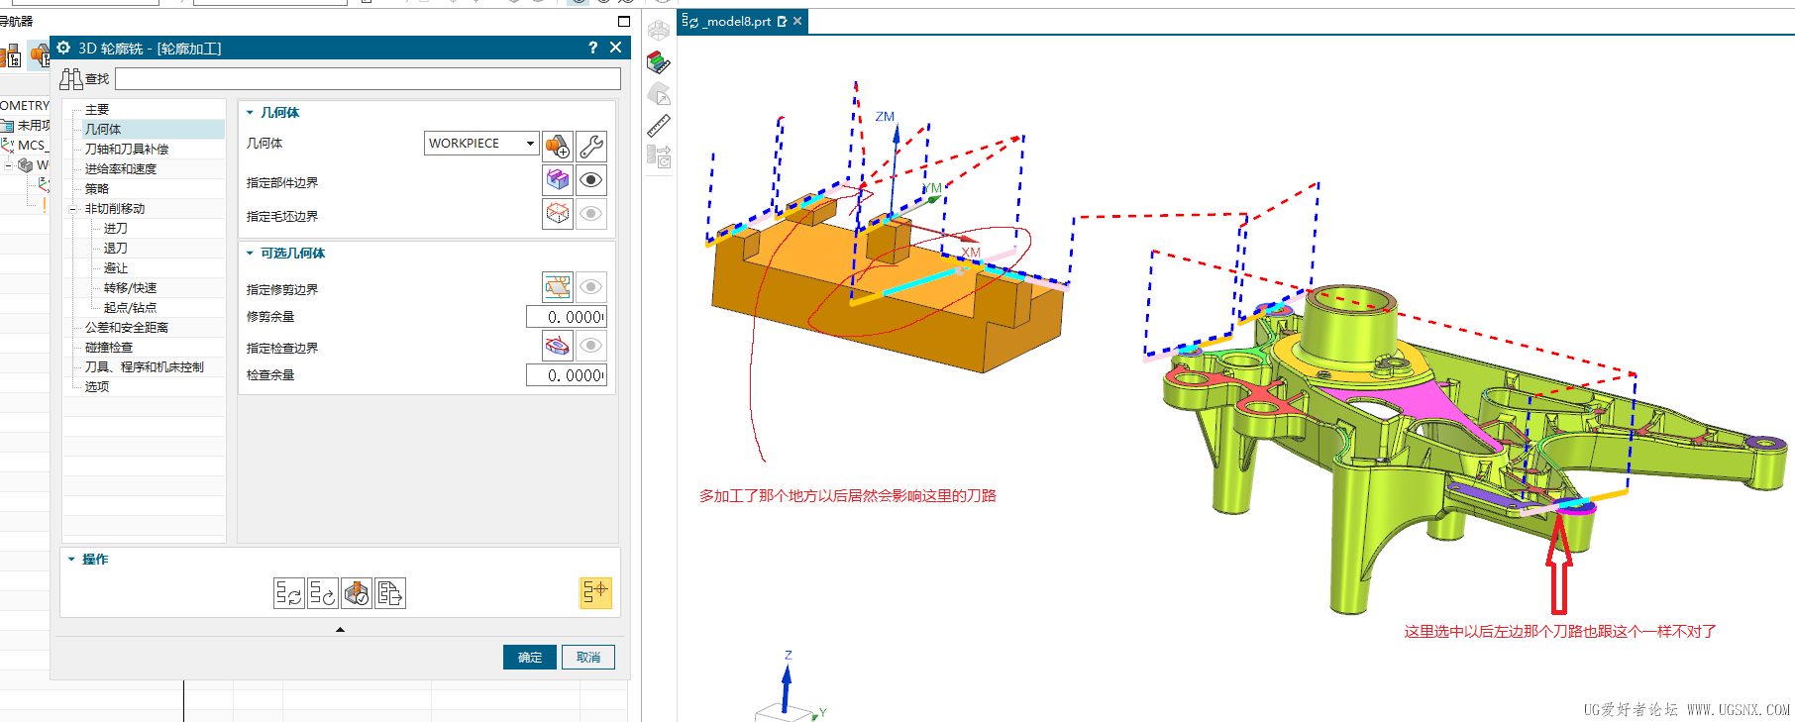1795x722 pixels.
Task: Select 转移/快速 under 非切削移动
Action: pyautogui.click(x=131, y=288)
